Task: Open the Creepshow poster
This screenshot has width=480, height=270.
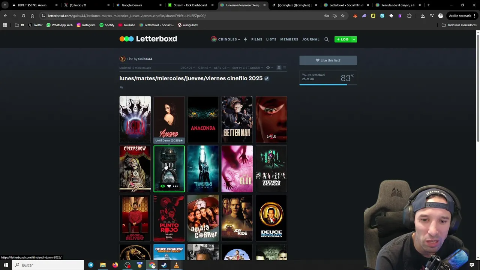Action: (135, 169)
